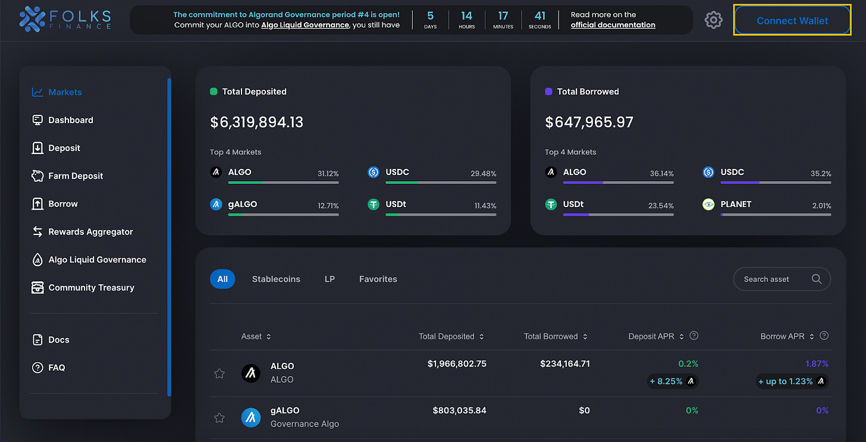This screenshot has height=442, width=866.
Task: Click ALGO coin icon in Total Deposited card
Action: click(x=216, y=173)
